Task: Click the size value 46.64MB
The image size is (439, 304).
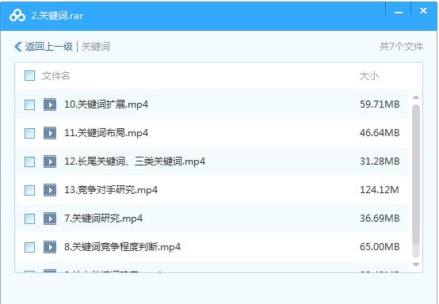Action: tap(380, 133)
